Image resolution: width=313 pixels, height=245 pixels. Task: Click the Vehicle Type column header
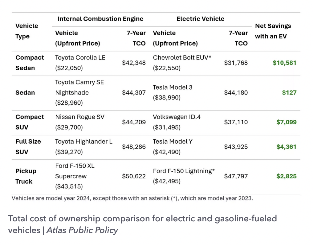pyautogui.click(x=27, y=31)
